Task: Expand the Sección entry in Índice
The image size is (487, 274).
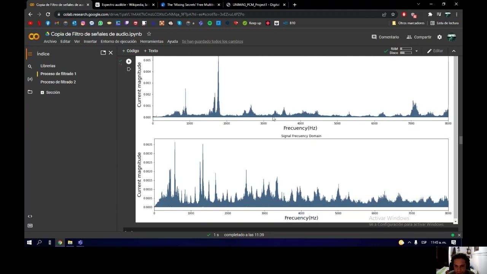Action: point(42,92)
